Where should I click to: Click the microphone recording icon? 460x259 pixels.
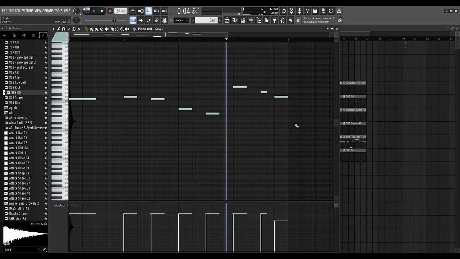[299, 11]
